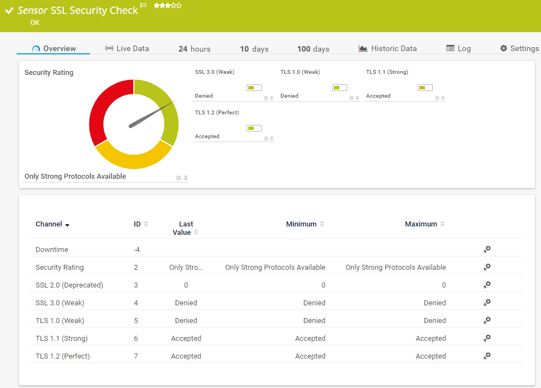The height and width of the screenshot is (388, 541).
Task: Sort the table by the Channel column arrow
Action: [x=67, y=225]
